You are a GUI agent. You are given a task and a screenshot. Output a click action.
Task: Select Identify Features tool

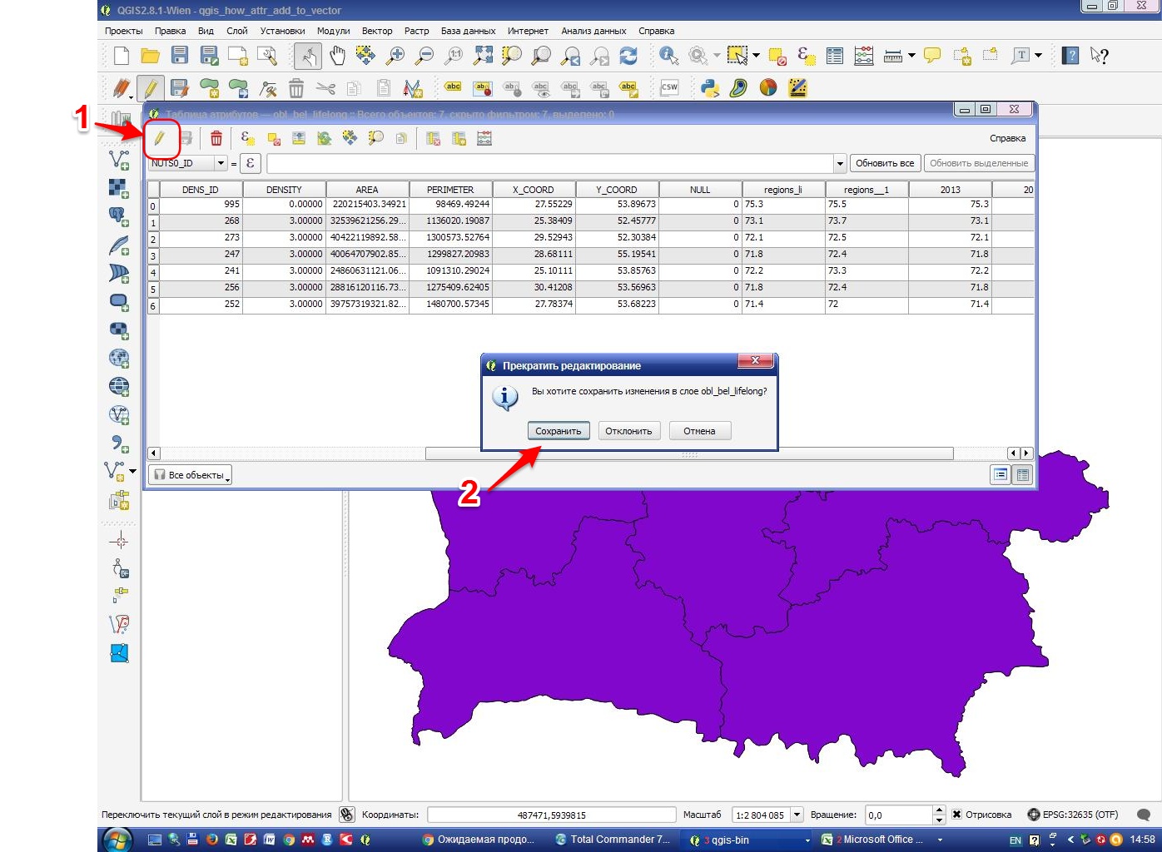coord(668,56)
